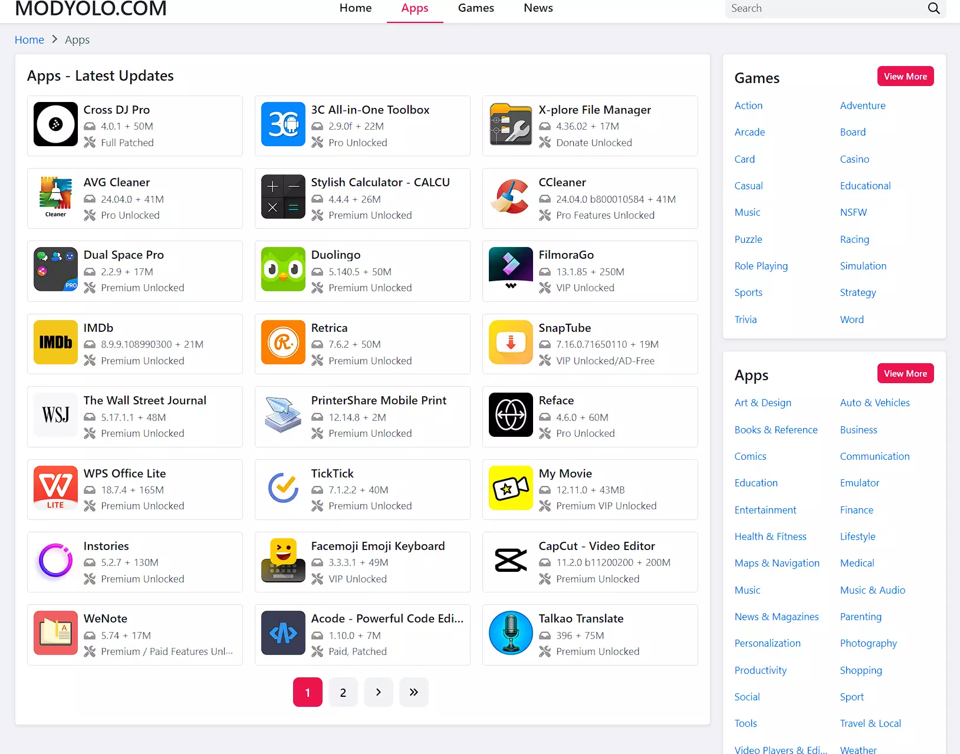Open the SnapTube download icon
Screen dimensions: 960x754
pyautogui.click(x=511, y=342)
